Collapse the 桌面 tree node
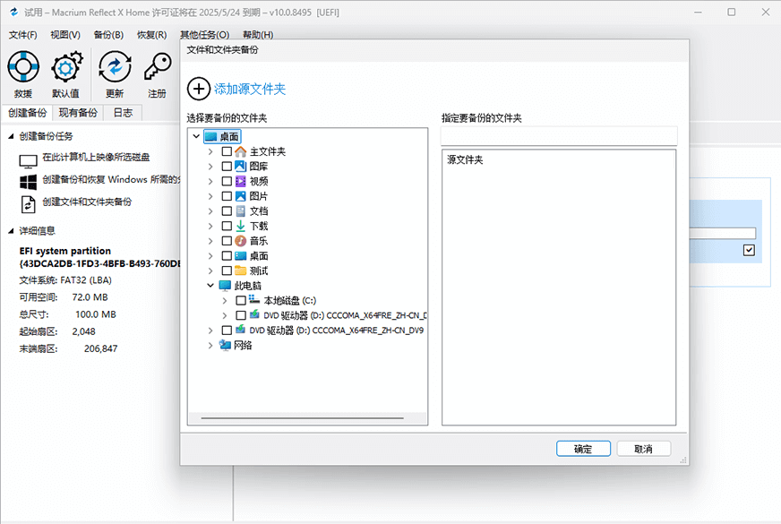Image resolution: width=781 pixels, height=524 pixels. click(x=196, y=135)
